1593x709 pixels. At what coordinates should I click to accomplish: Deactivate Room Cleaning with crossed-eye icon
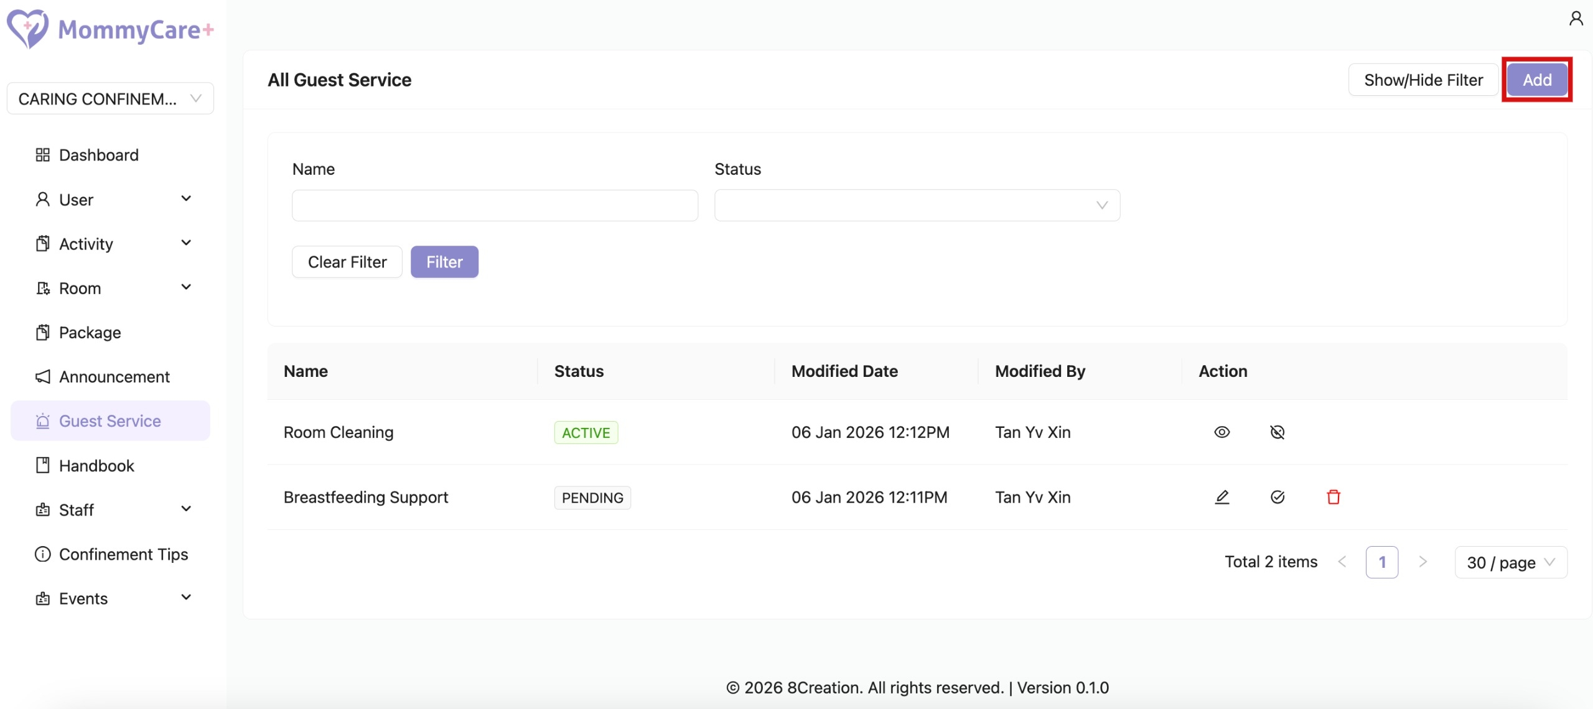coord(1277,432)
